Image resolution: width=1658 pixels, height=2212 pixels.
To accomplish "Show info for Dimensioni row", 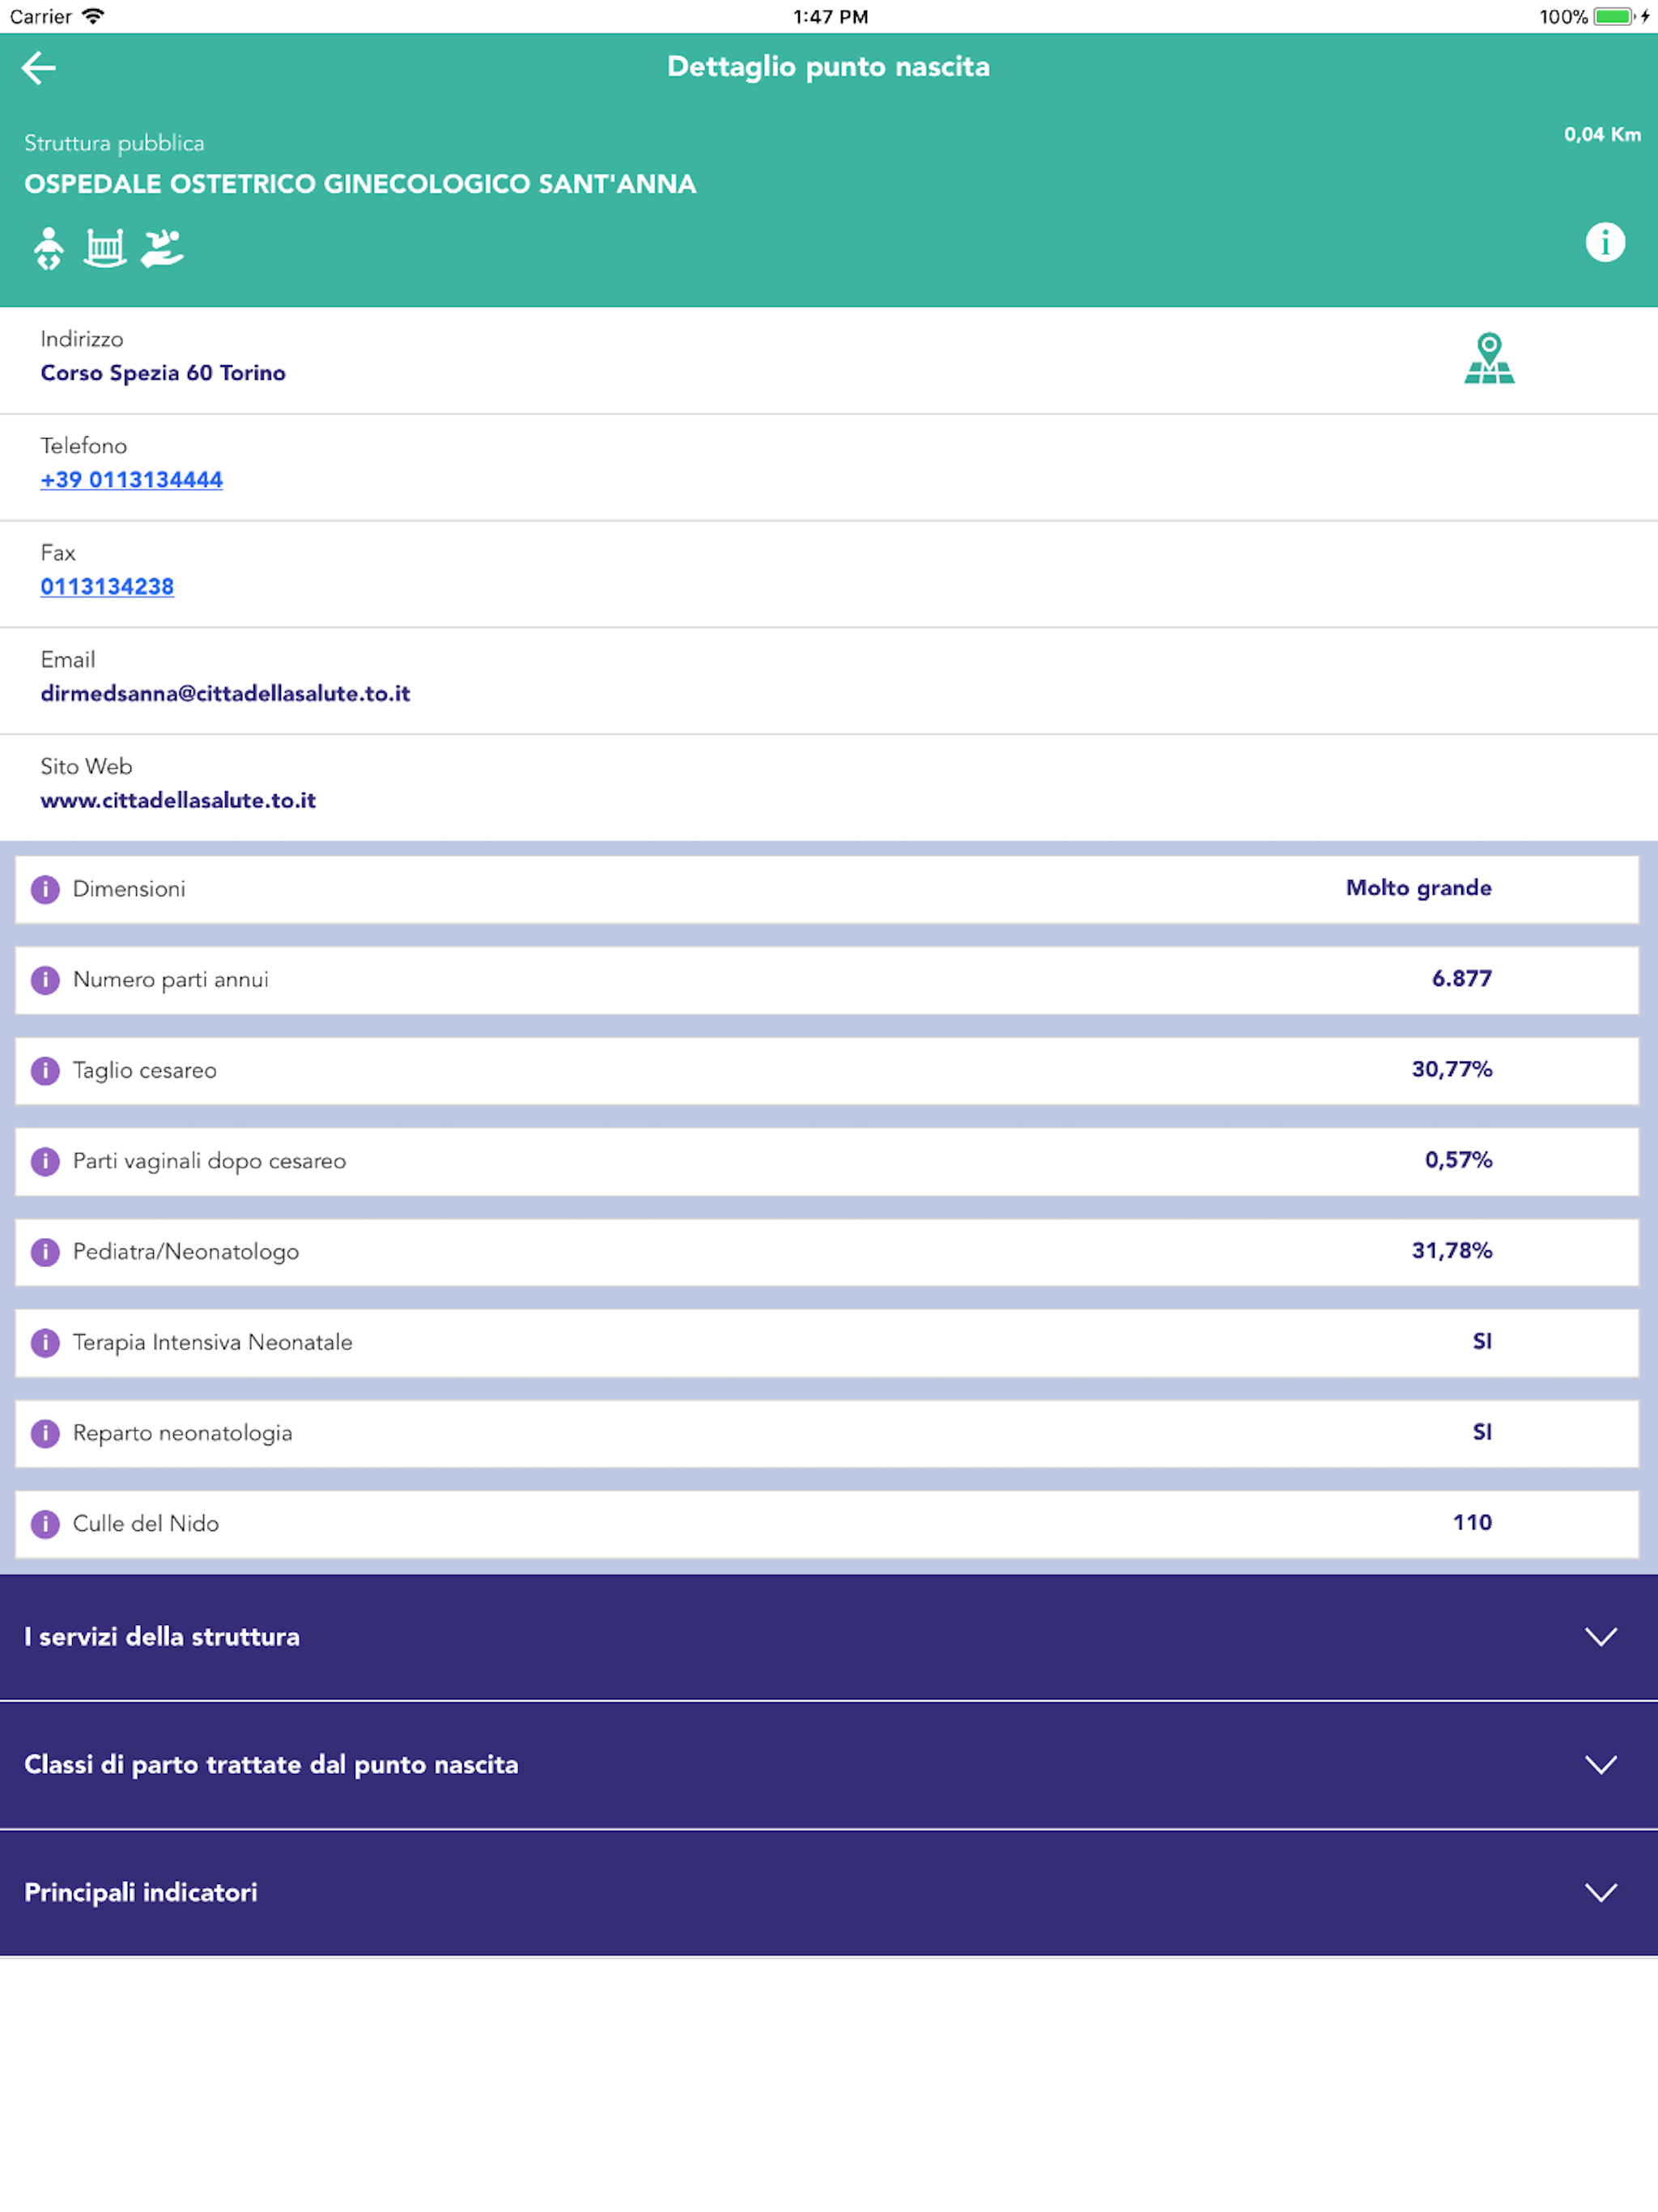I will [x=45, y=889].
